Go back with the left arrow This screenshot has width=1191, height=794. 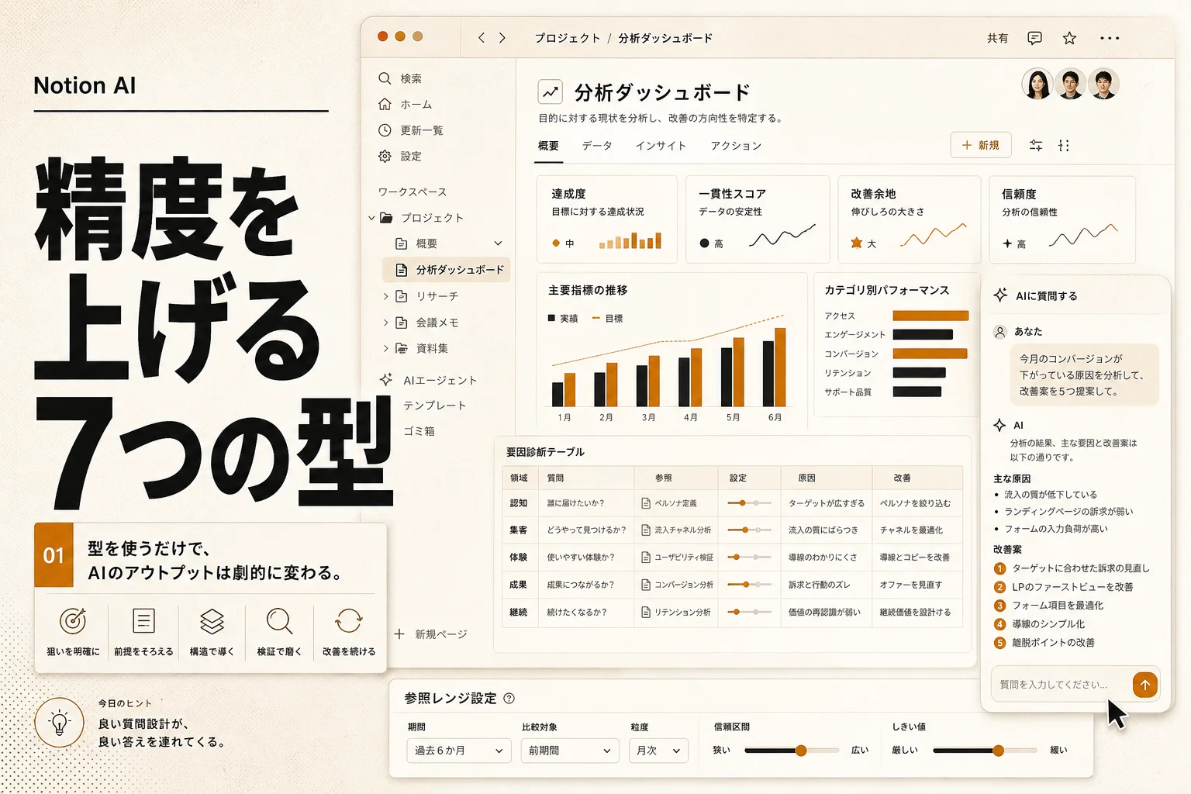coord(482,37)
